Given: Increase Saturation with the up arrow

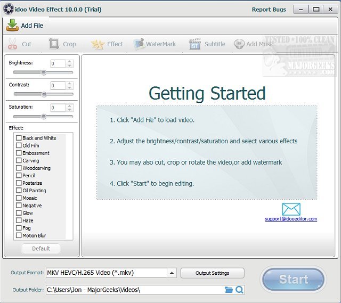Looking at the screenshot, I should pyautogui.click(x=69, y=106).
